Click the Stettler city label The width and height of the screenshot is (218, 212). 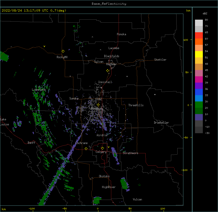coord(160,60)
